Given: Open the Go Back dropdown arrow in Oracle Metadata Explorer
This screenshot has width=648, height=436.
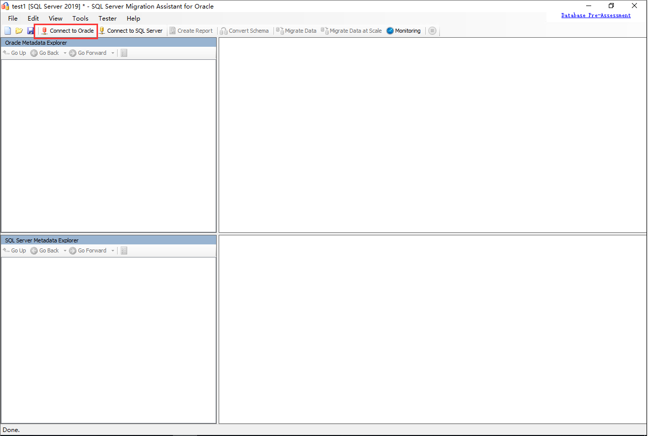Looking at the screenshot, I should coord(65,53).
